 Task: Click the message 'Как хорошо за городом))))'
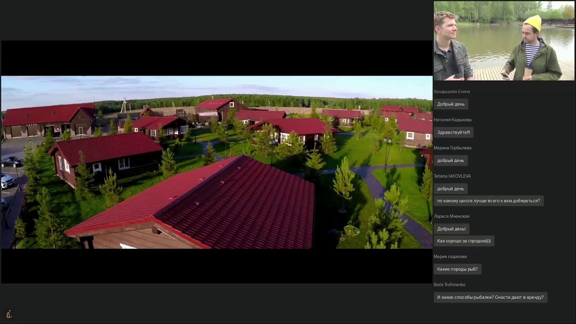[x=464, y=241]
